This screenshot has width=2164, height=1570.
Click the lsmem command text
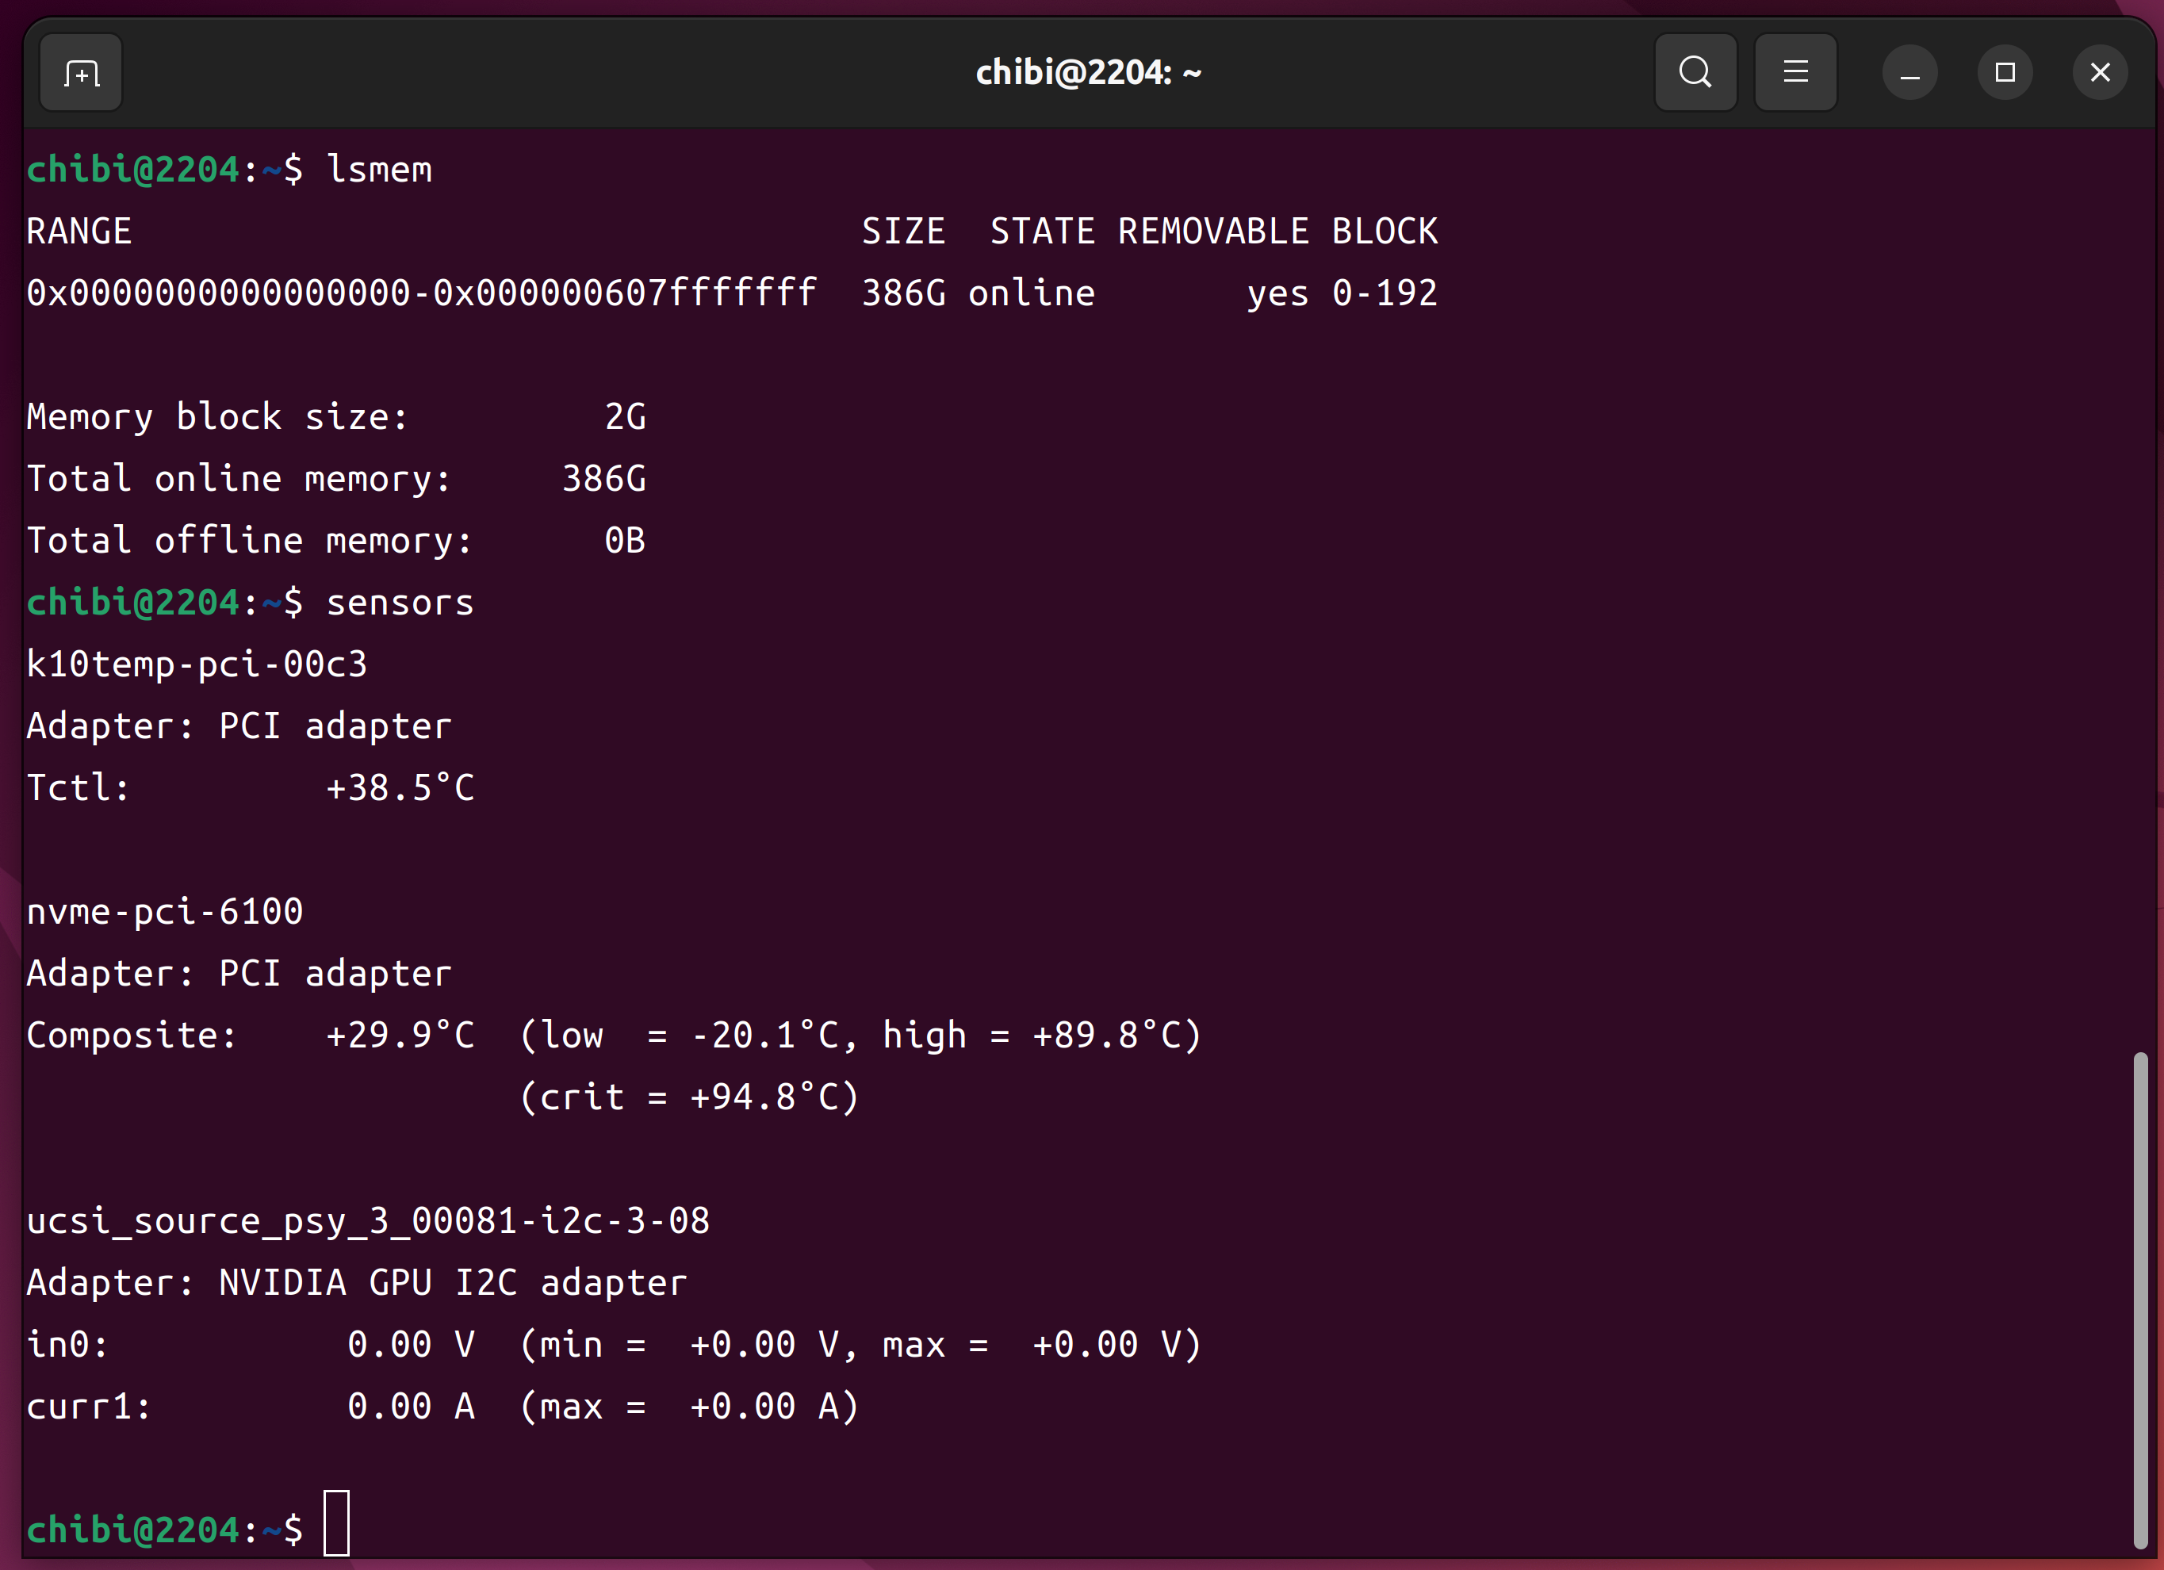379,170
